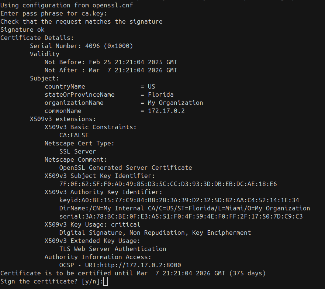This screenshot has height=289, width=325.
Task: Click the OpenSSL Generated Server Certificate comment
Action: [x=125, y=168]
